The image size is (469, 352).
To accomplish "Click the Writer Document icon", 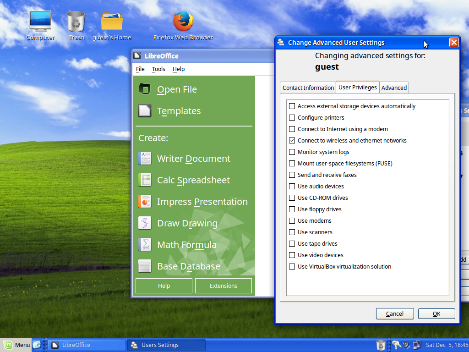I will pos(145,159).
